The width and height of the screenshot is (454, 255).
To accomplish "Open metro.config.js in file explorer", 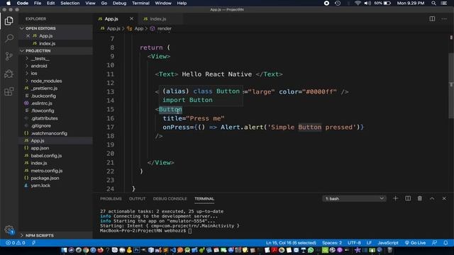I will coord(47,171).
